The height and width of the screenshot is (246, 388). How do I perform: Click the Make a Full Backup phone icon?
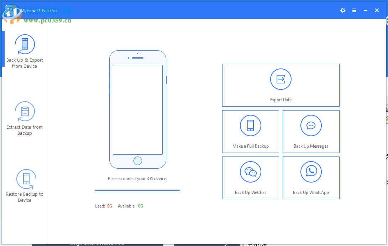coord(250,125)
